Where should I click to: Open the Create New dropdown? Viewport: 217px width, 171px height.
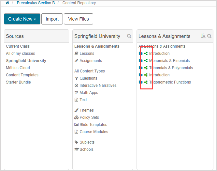[22, 19]
